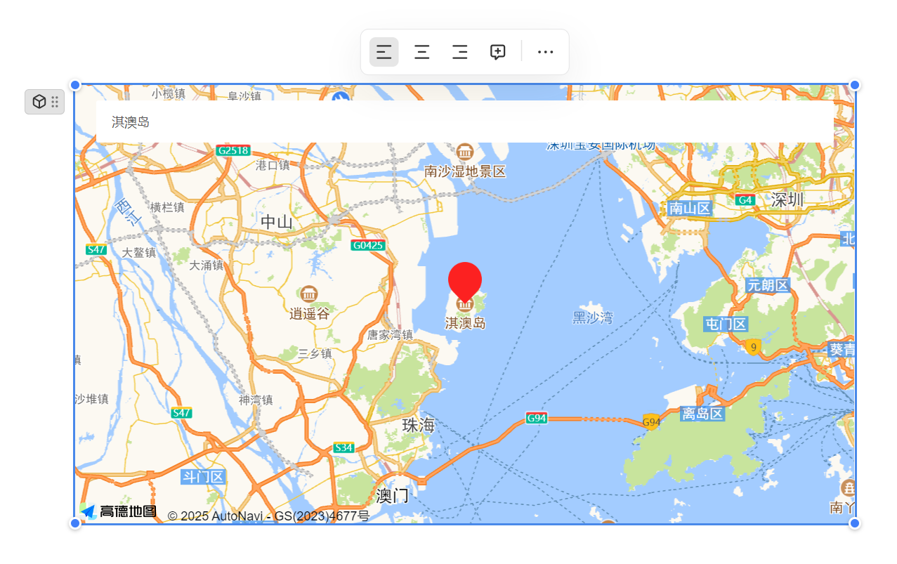Click the 南沙湿地景区 attraction icon
Viewport: 897px width, 564px height.
pos(465,152)
